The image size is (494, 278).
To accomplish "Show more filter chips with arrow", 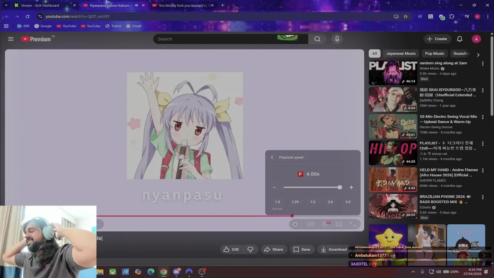I will tap(478, 55).
